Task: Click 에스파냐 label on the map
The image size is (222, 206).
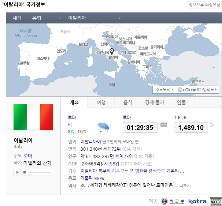Action: click(43, 58)
